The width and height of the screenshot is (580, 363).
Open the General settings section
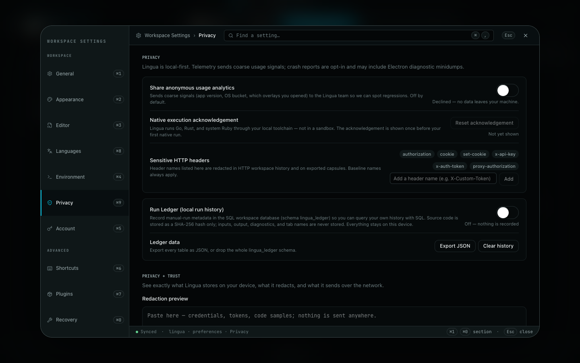tap(85, 74)
